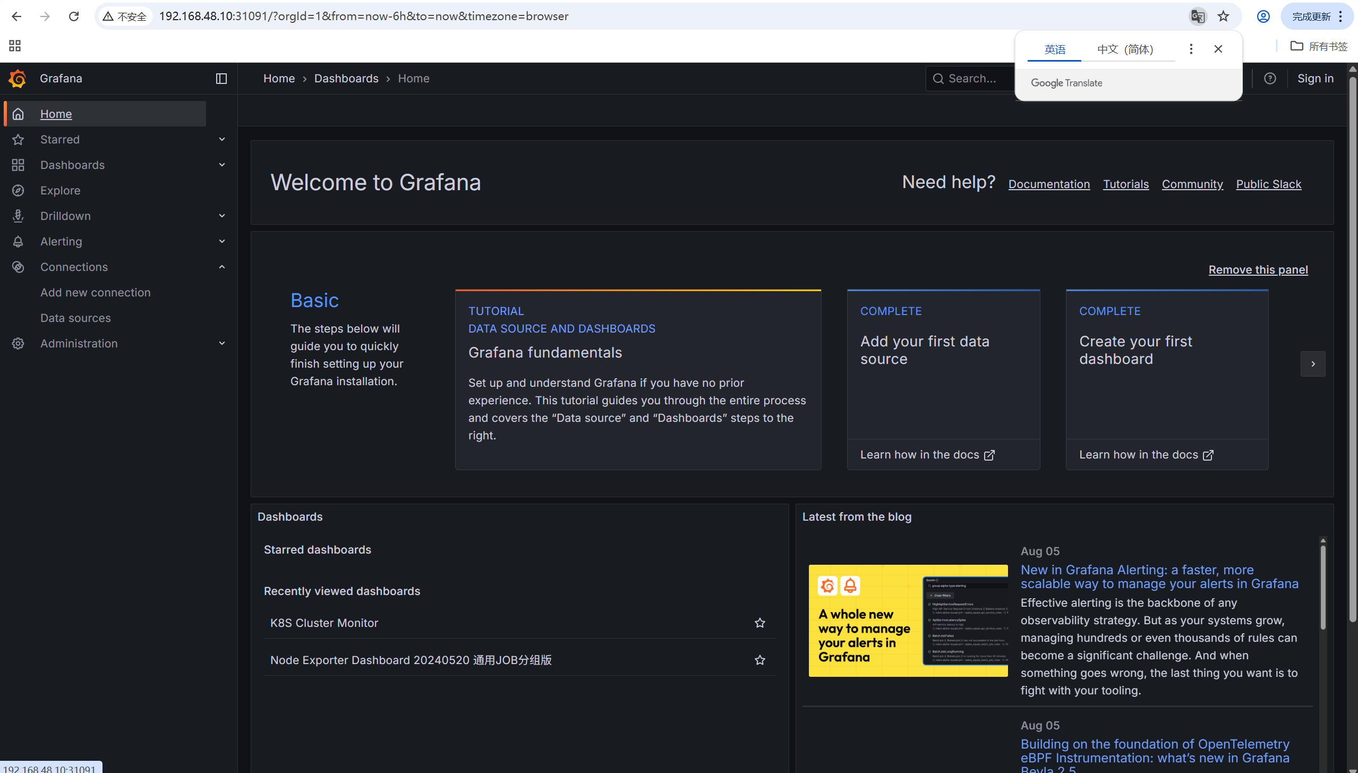Click the Search input field
Image resolution: width=1358 pixels, height=773 pixels.
tap(970, 79)
